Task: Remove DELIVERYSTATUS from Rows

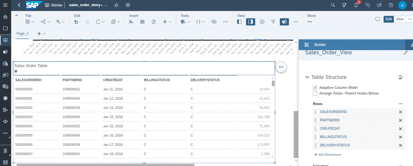Action: pos(400,145)
